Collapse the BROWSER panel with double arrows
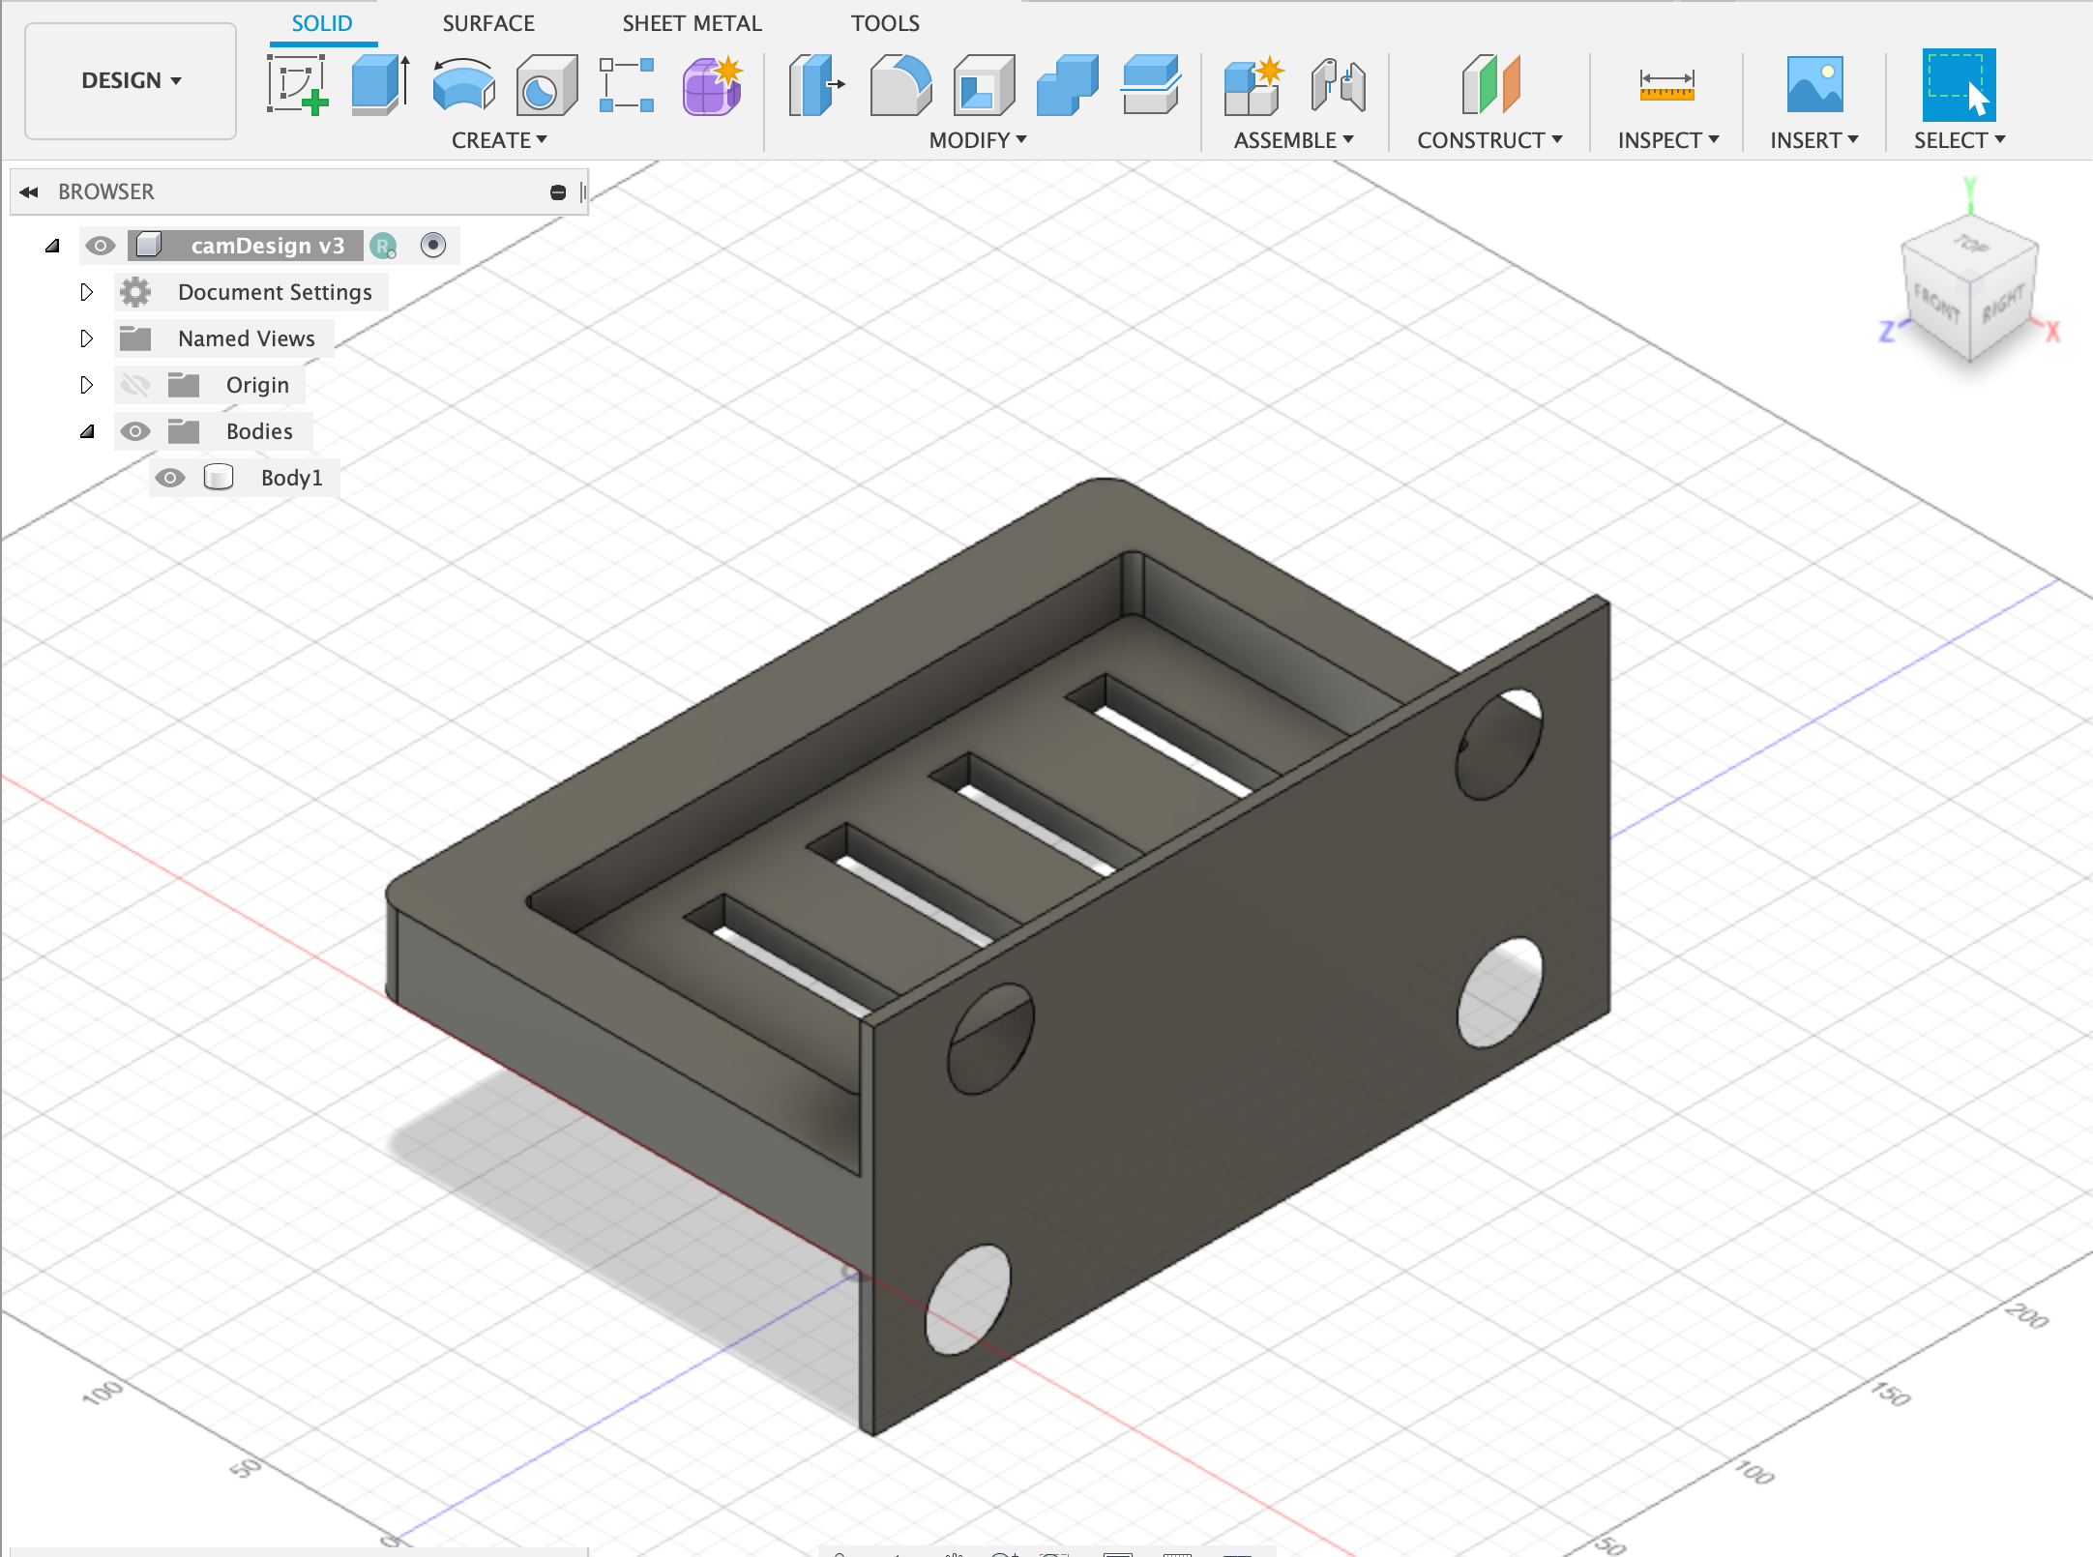The width and height of the screenshot is (2093, 1557). click(29, 191)
